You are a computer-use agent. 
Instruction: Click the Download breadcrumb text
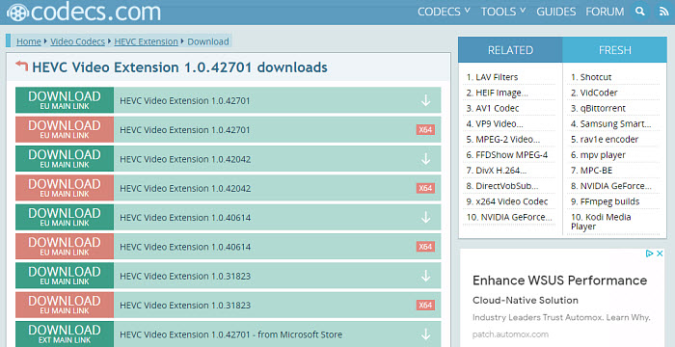[208, 41]
